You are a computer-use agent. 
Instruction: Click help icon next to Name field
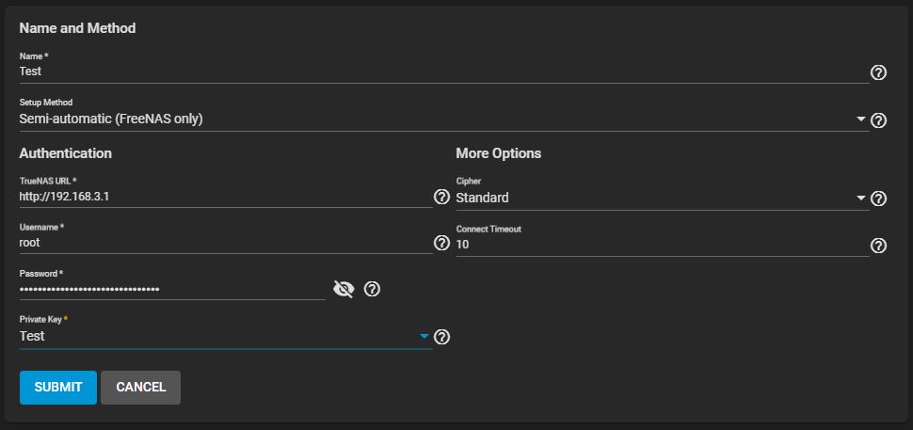878,72
